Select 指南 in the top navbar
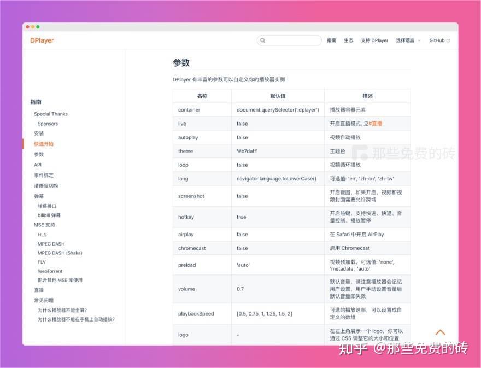 (332, 40)
